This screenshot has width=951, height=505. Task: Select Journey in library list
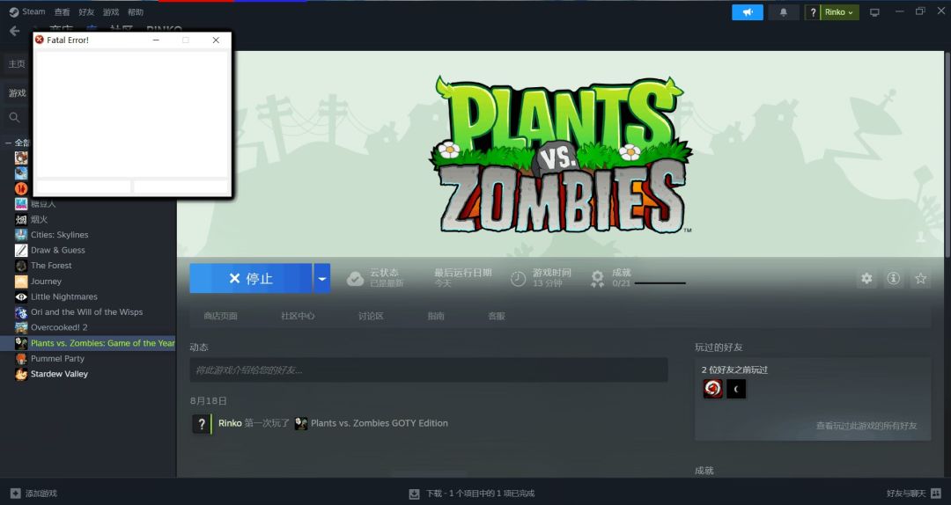(x=46, y=282)
